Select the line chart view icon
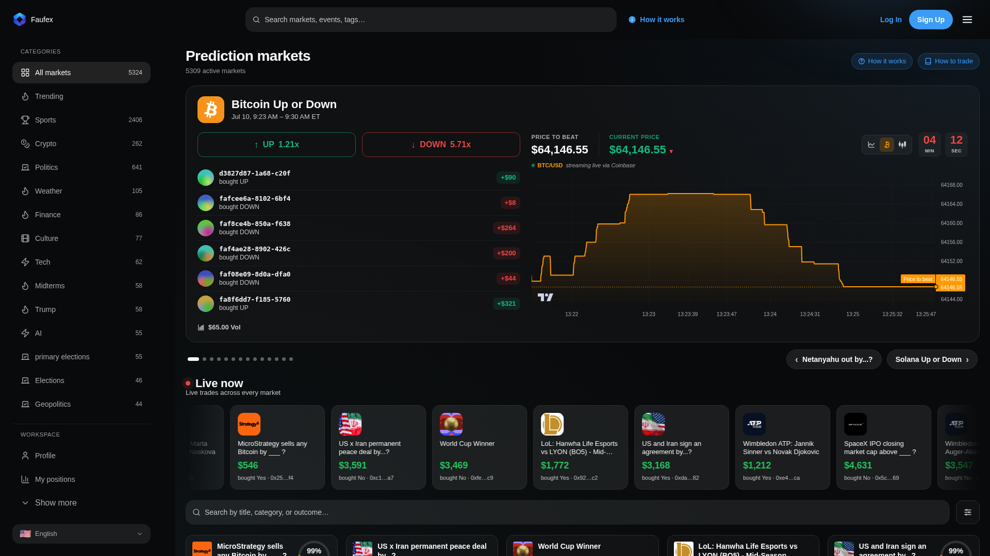Image resolution: width=990 pixels, height=556 pixels. 871,145
